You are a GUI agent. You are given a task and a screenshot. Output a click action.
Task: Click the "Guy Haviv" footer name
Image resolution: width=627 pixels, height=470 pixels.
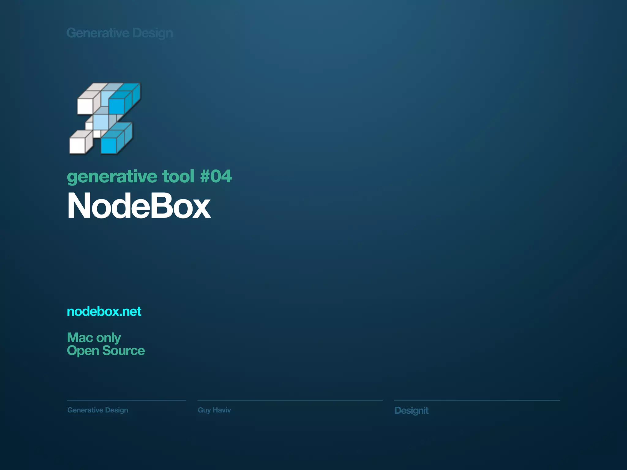[x=214, y=410]
